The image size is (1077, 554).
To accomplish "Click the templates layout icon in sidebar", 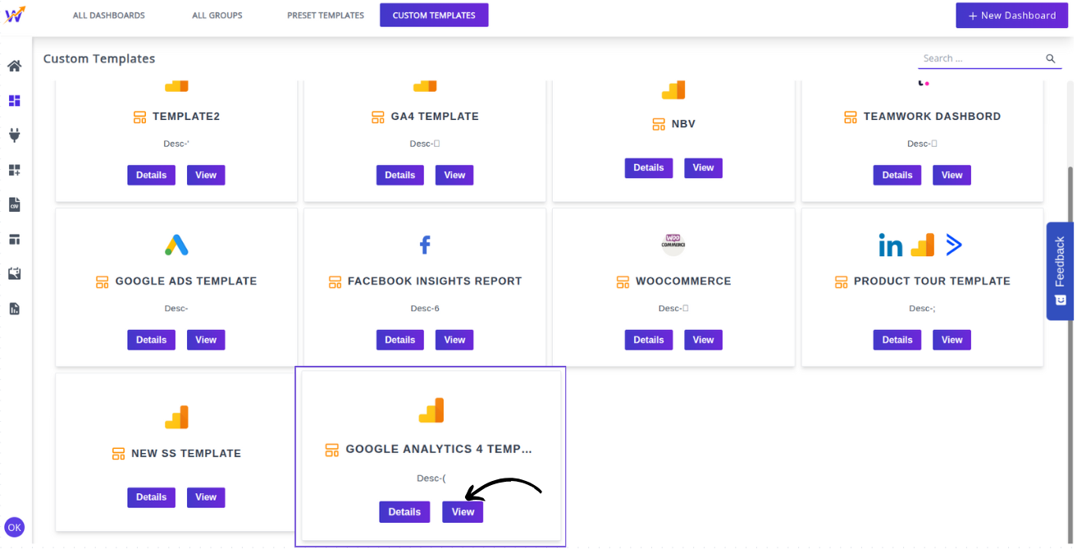I will (14, 240).
